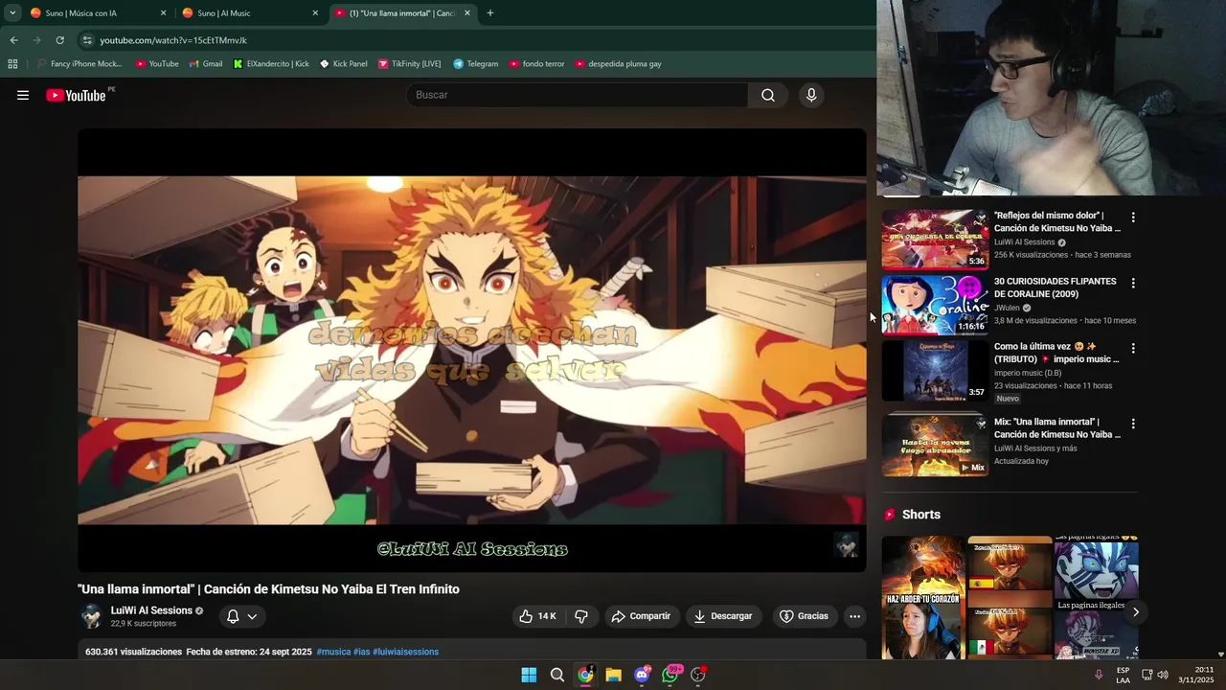
Task: Open the volume control in system tray
Action: pyautogui.click(x=1162, y=675)
